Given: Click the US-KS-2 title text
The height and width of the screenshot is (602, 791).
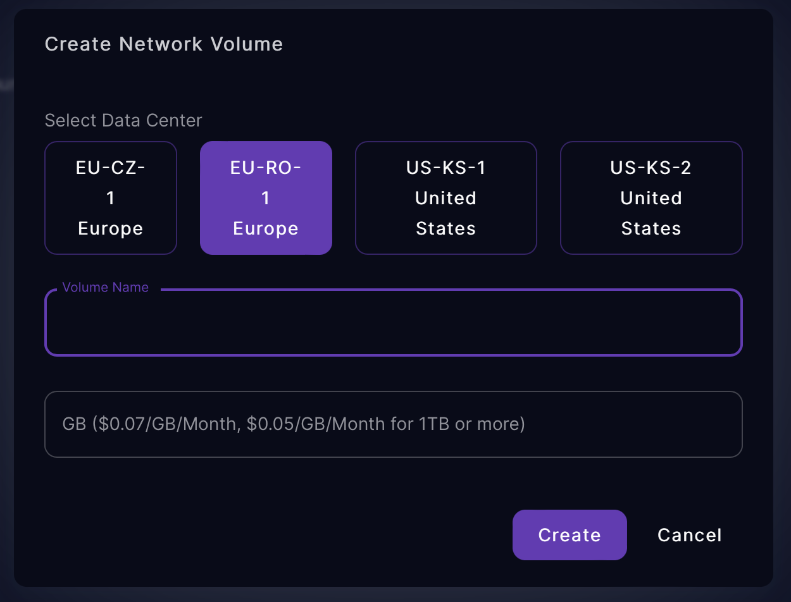Looking at the screenshot, I should pyautogui.click(x=651, y=168).
